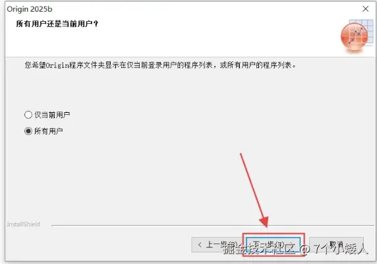Image resolution: width=377 pixels, height=264 pixels.
Task: Proceed with the 下一步 button
Action: [x=274, y=245]
